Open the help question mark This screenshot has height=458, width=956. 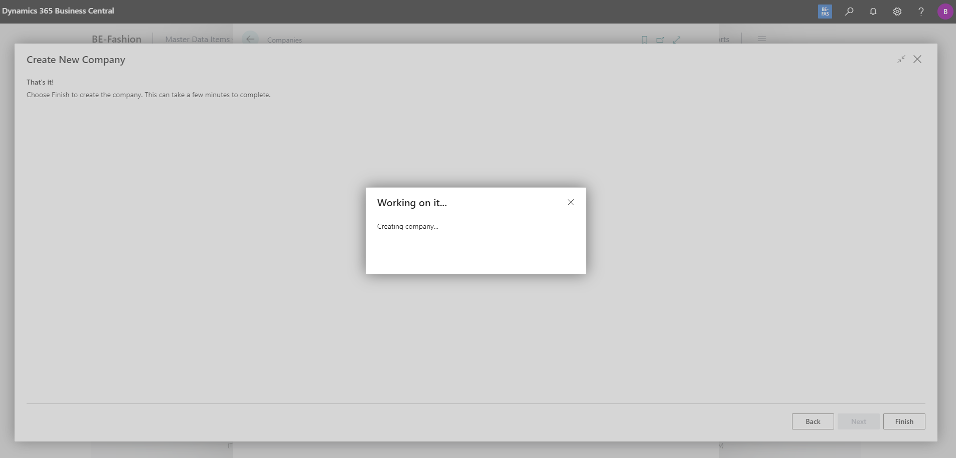(921, 11)
